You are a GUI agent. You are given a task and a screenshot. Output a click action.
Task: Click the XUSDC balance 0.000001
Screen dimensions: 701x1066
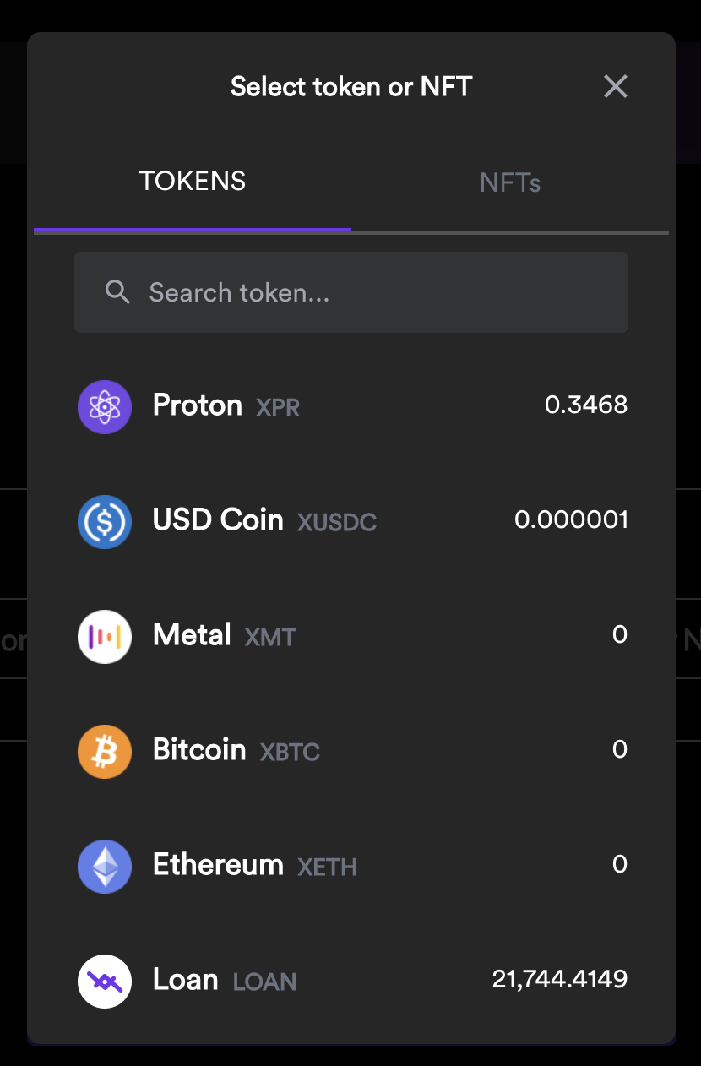[571, 519]
